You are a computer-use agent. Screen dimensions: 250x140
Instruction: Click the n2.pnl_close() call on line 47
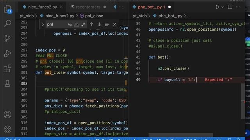[x=173, y=68]
